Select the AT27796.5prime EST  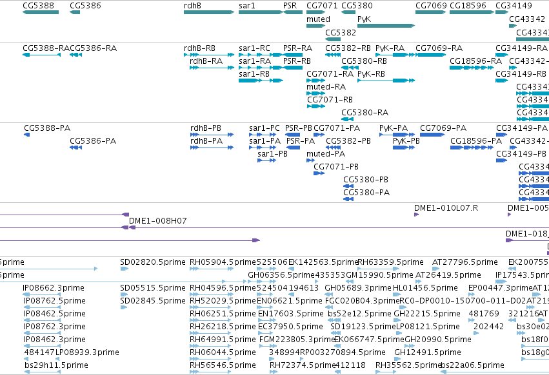435,269
